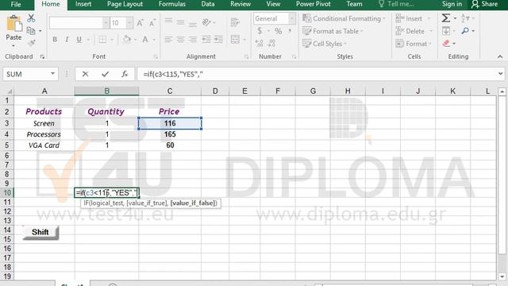Open the Name Box dropdown arrow
508x286 pixels.
point(52,74)
